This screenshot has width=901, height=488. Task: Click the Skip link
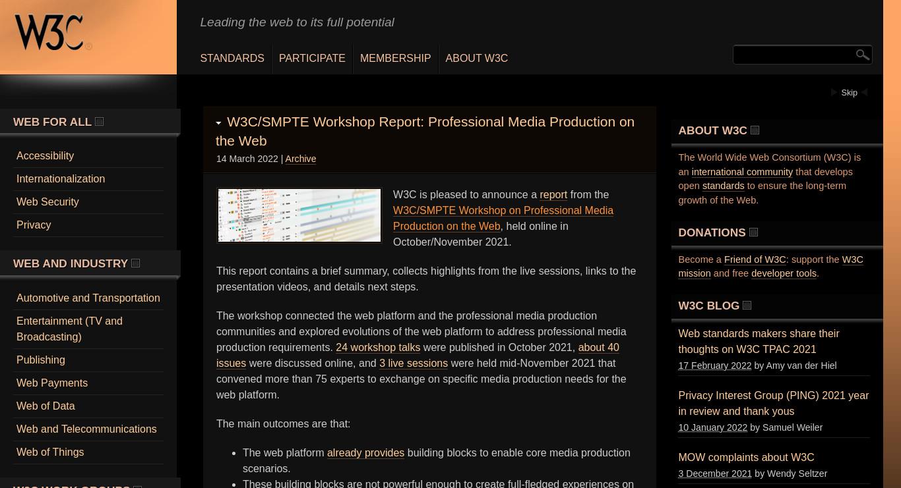849,93
